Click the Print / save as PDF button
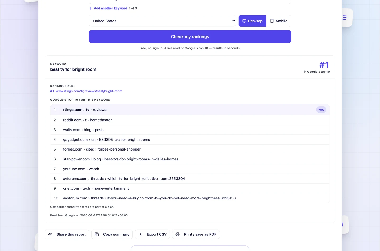The image size is (380, 251). [x=196, y=234]
